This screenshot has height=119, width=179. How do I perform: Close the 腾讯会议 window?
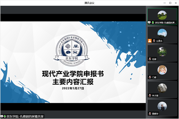click(176, 3)
